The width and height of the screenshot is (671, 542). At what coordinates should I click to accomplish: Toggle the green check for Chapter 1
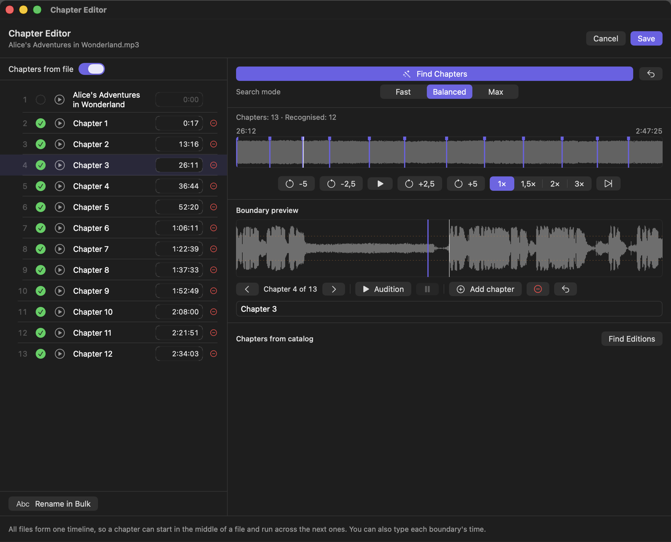click(41, 123)
